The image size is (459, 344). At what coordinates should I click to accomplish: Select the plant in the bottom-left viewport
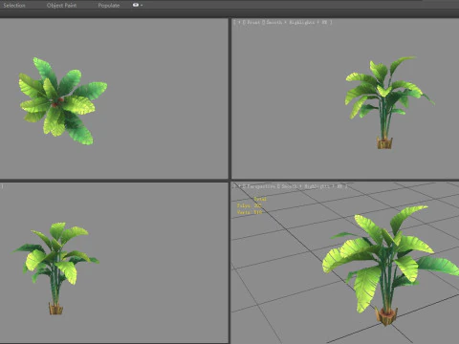[56, 269]
